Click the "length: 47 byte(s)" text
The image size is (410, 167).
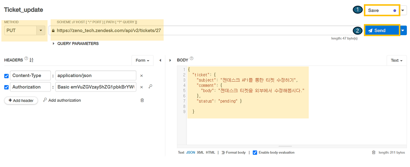344,38
